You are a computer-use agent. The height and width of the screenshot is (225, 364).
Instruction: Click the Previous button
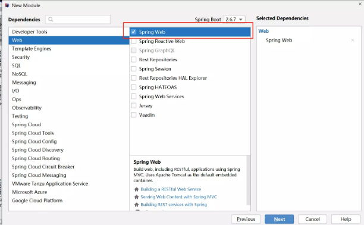coord(246,219)
